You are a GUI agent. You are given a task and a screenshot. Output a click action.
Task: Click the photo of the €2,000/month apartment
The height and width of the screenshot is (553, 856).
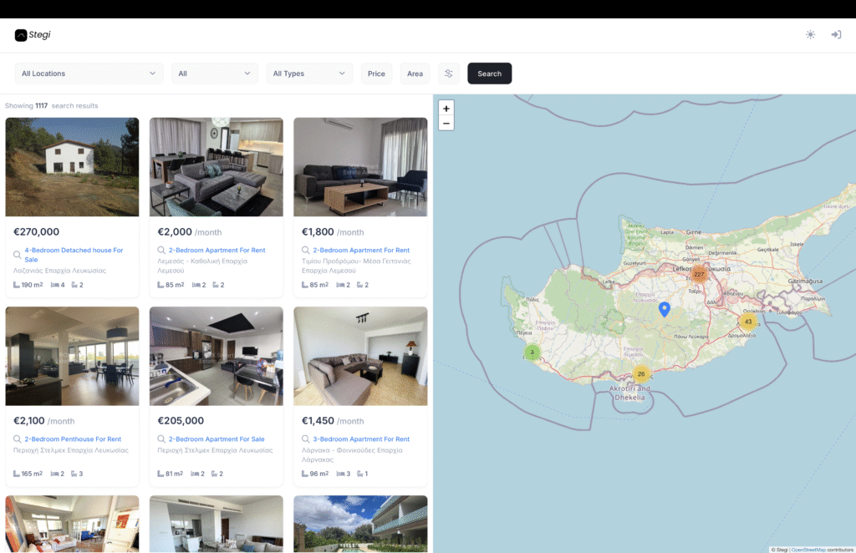[217, 167]
